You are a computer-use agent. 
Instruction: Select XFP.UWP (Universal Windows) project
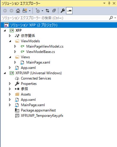coord(39,73)
